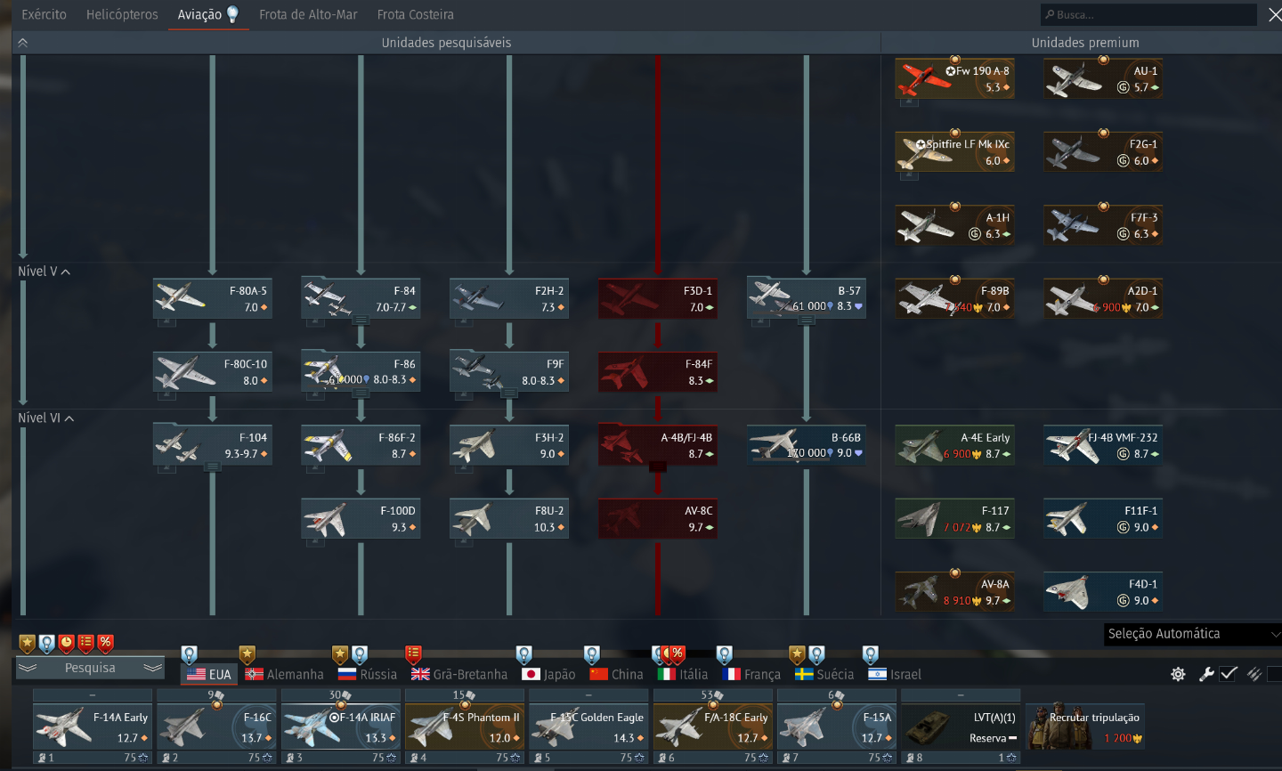Click the research bulb badge above Japão

524,655
